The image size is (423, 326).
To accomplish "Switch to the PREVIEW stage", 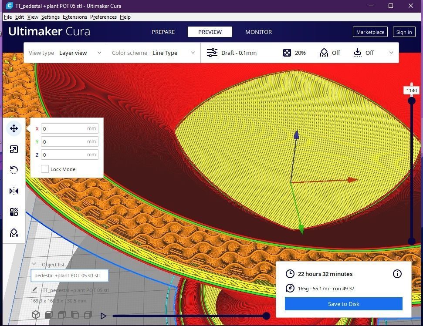I will point(210,32).
